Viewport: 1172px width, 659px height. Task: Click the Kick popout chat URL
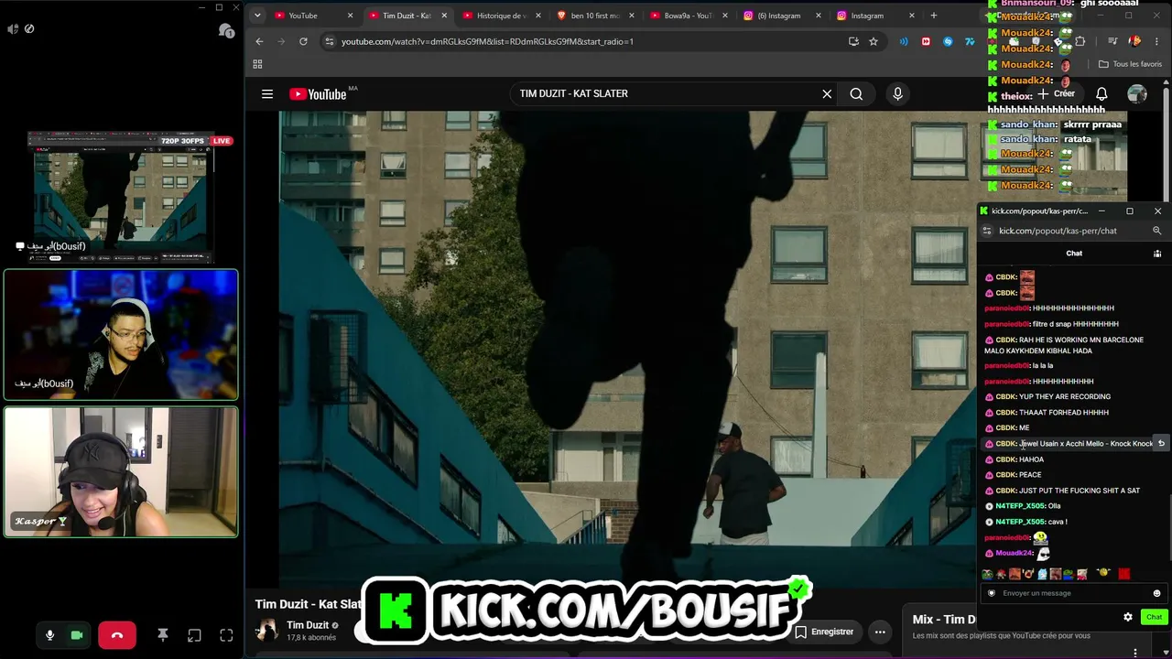pos(1058,231)
